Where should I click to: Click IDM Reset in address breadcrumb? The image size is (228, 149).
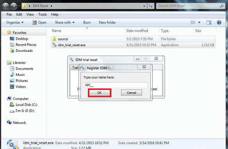pos(40,6)
